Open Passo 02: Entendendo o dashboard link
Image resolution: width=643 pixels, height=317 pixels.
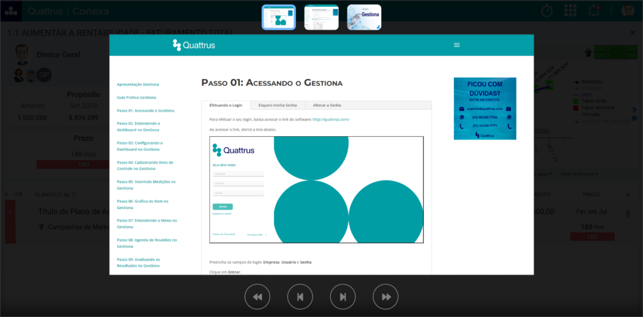[x=138, y=126]
